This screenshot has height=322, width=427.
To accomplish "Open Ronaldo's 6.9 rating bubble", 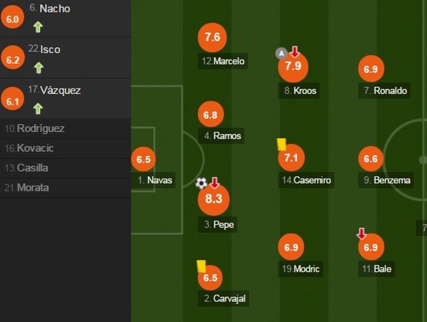I will (371, 69).
